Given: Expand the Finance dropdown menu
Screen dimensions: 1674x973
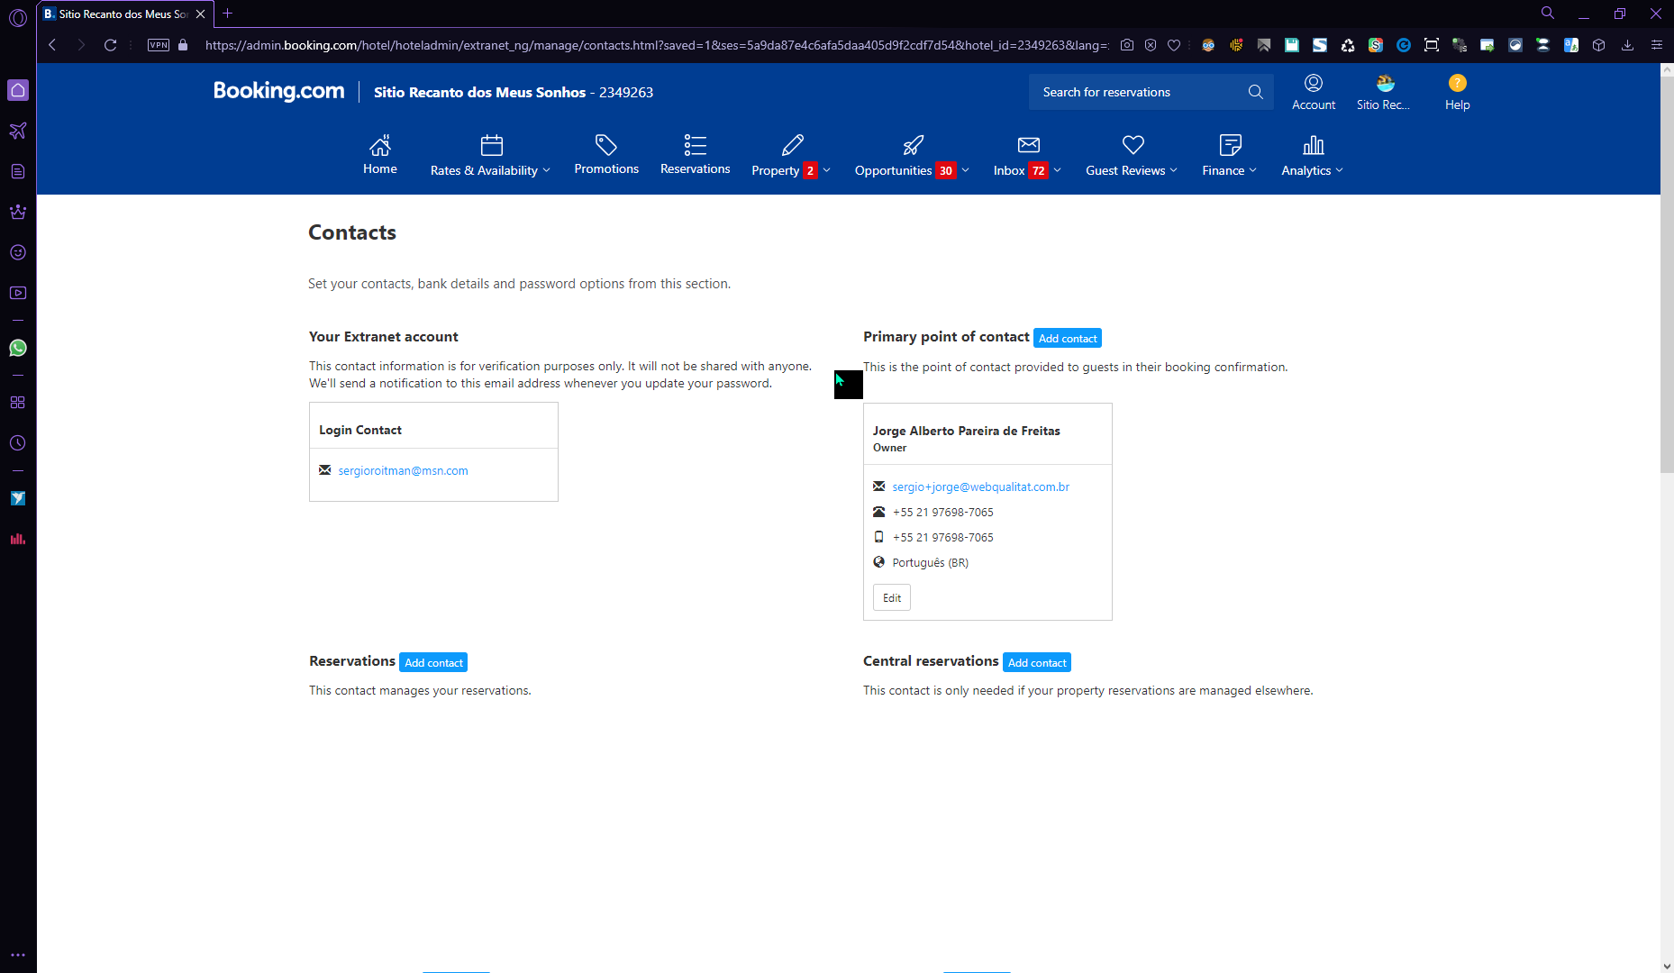Looking at the screenshot, I should pos(1229,155).
